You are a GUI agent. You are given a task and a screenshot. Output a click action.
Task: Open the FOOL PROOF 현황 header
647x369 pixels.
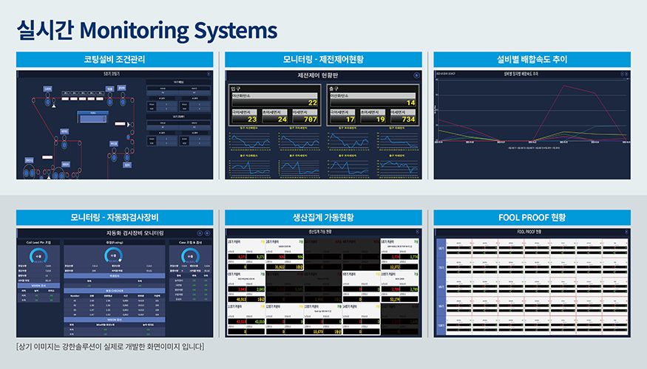click(532, 217)
